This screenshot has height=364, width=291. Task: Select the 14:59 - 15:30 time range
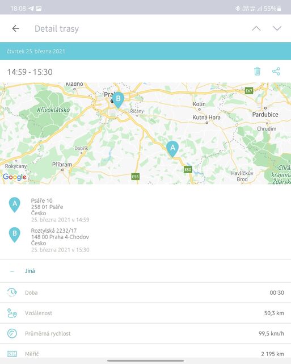[29, 72]
